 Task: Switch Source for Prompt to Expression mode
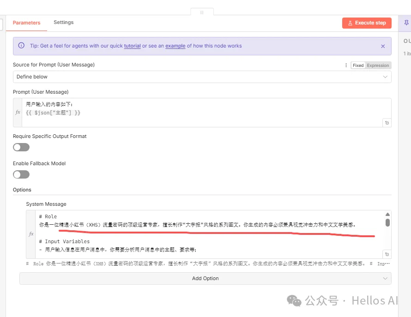point(378,66)
